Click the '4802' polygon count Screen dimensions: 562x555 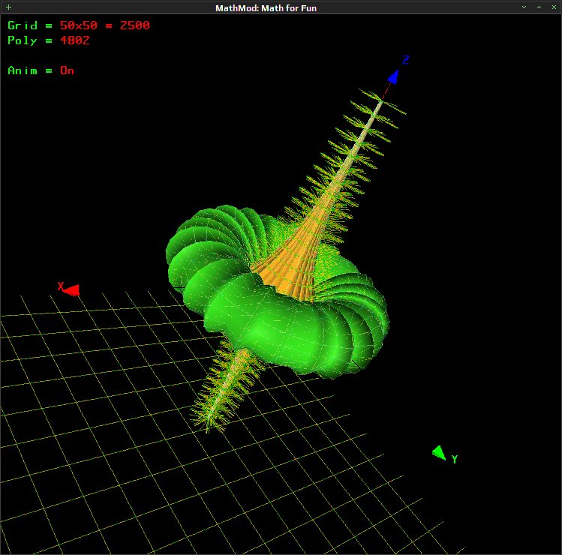[x=74, y=40]
